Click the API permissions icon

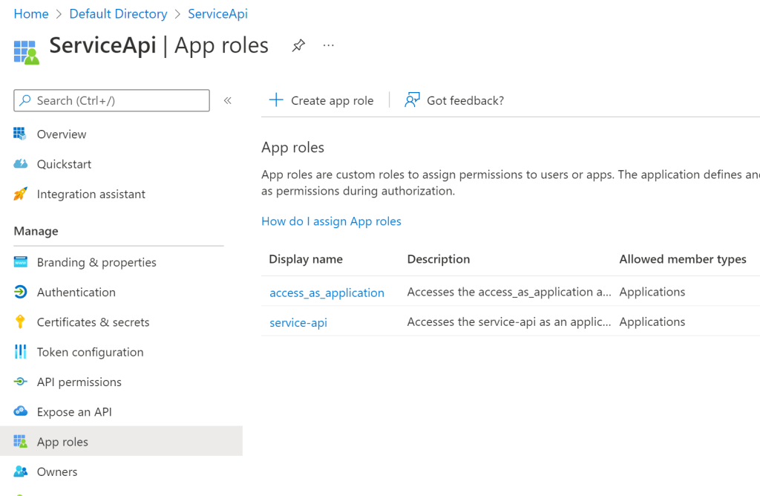click(x=22, y=382)
